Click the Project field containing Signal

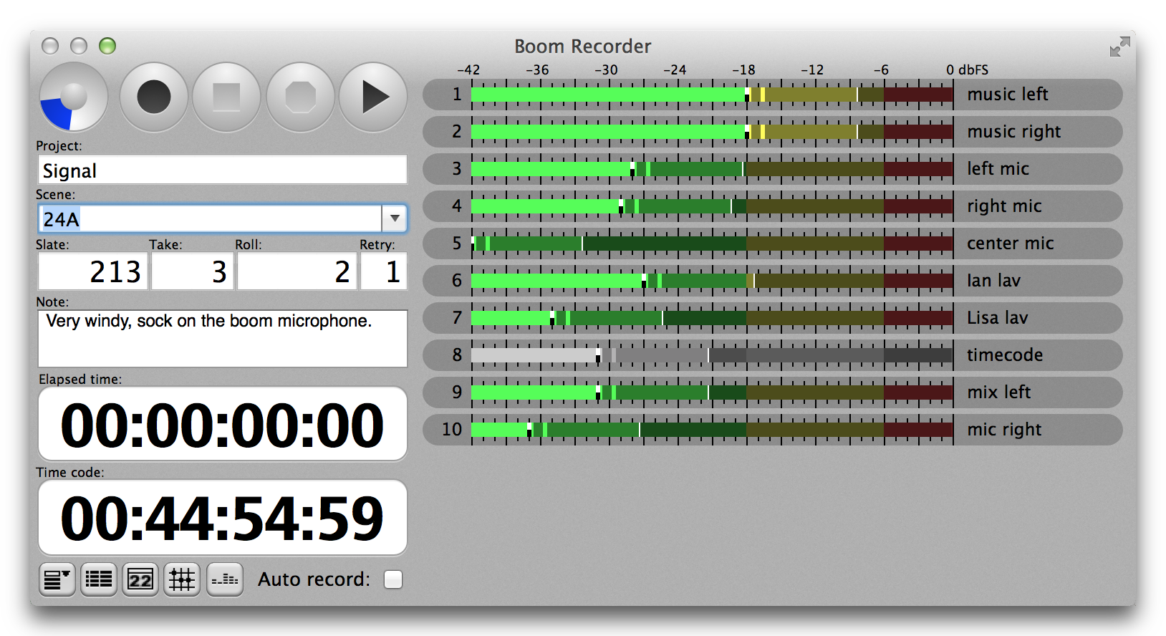tap(222, 170)
